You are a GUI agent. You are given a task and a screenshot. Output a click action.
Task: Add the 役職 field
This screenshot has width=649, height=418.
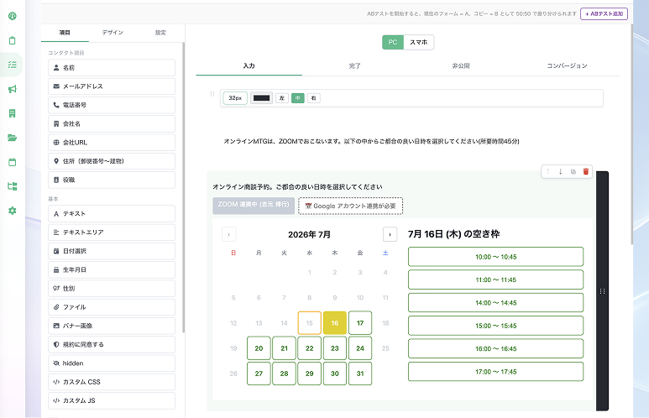click(x=112, y=180)
